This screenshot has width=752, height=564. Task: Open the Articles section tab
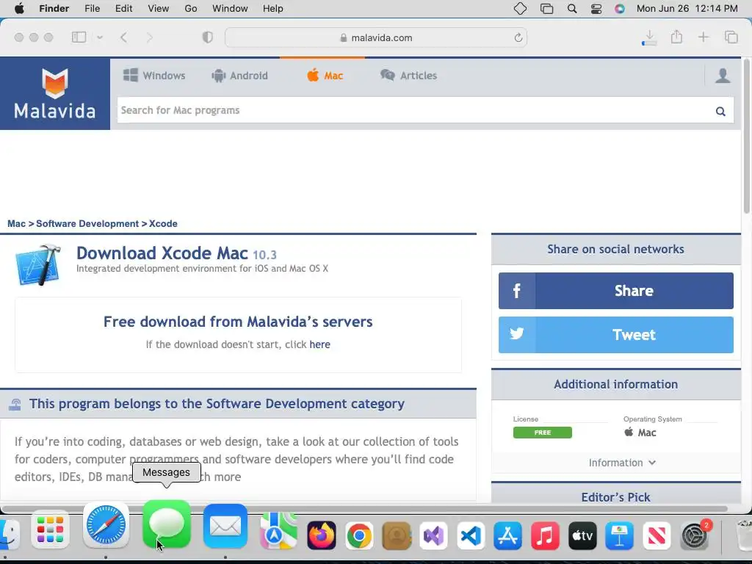[x=408, y=76]
